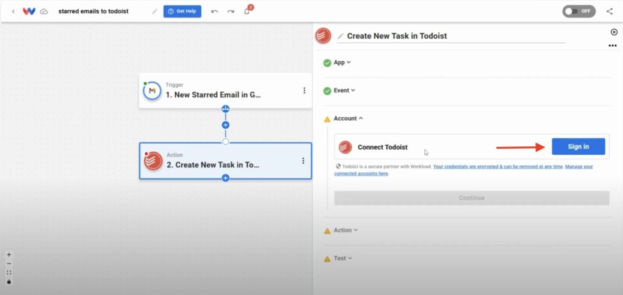Expand the Test section
The height and width of the screenshot is (295, 623).
click(x=343, y=258)
